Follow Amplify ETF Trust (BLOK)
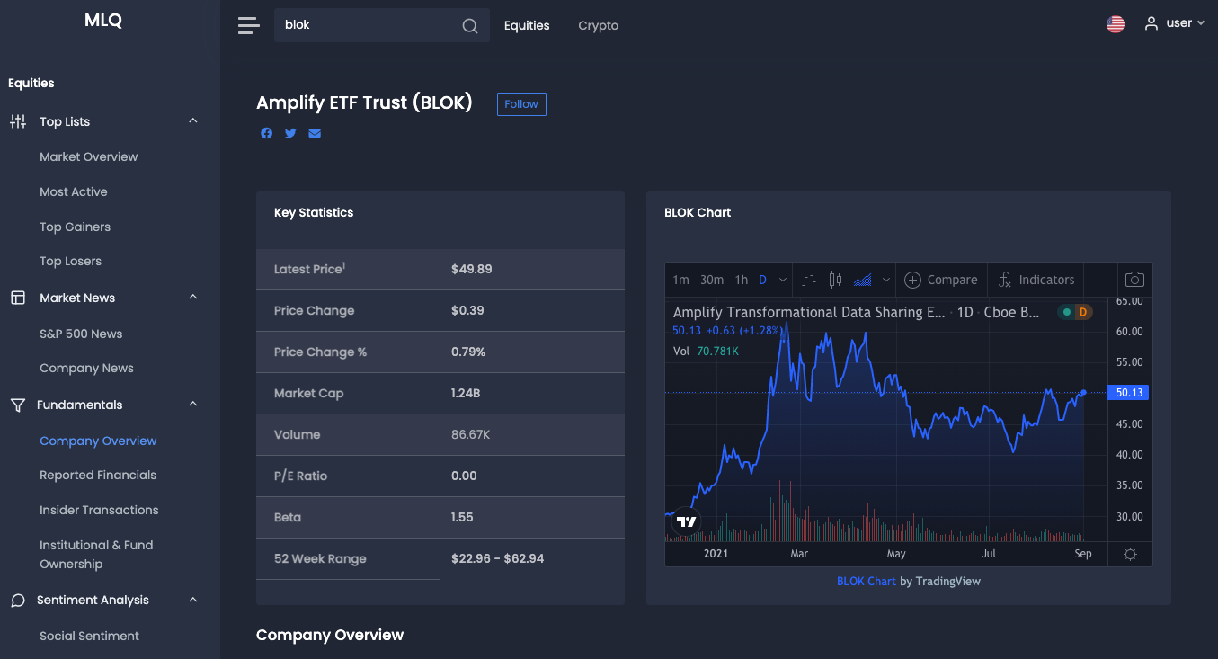This screenshot has width=1218, height=659. (x=521, y=104)
